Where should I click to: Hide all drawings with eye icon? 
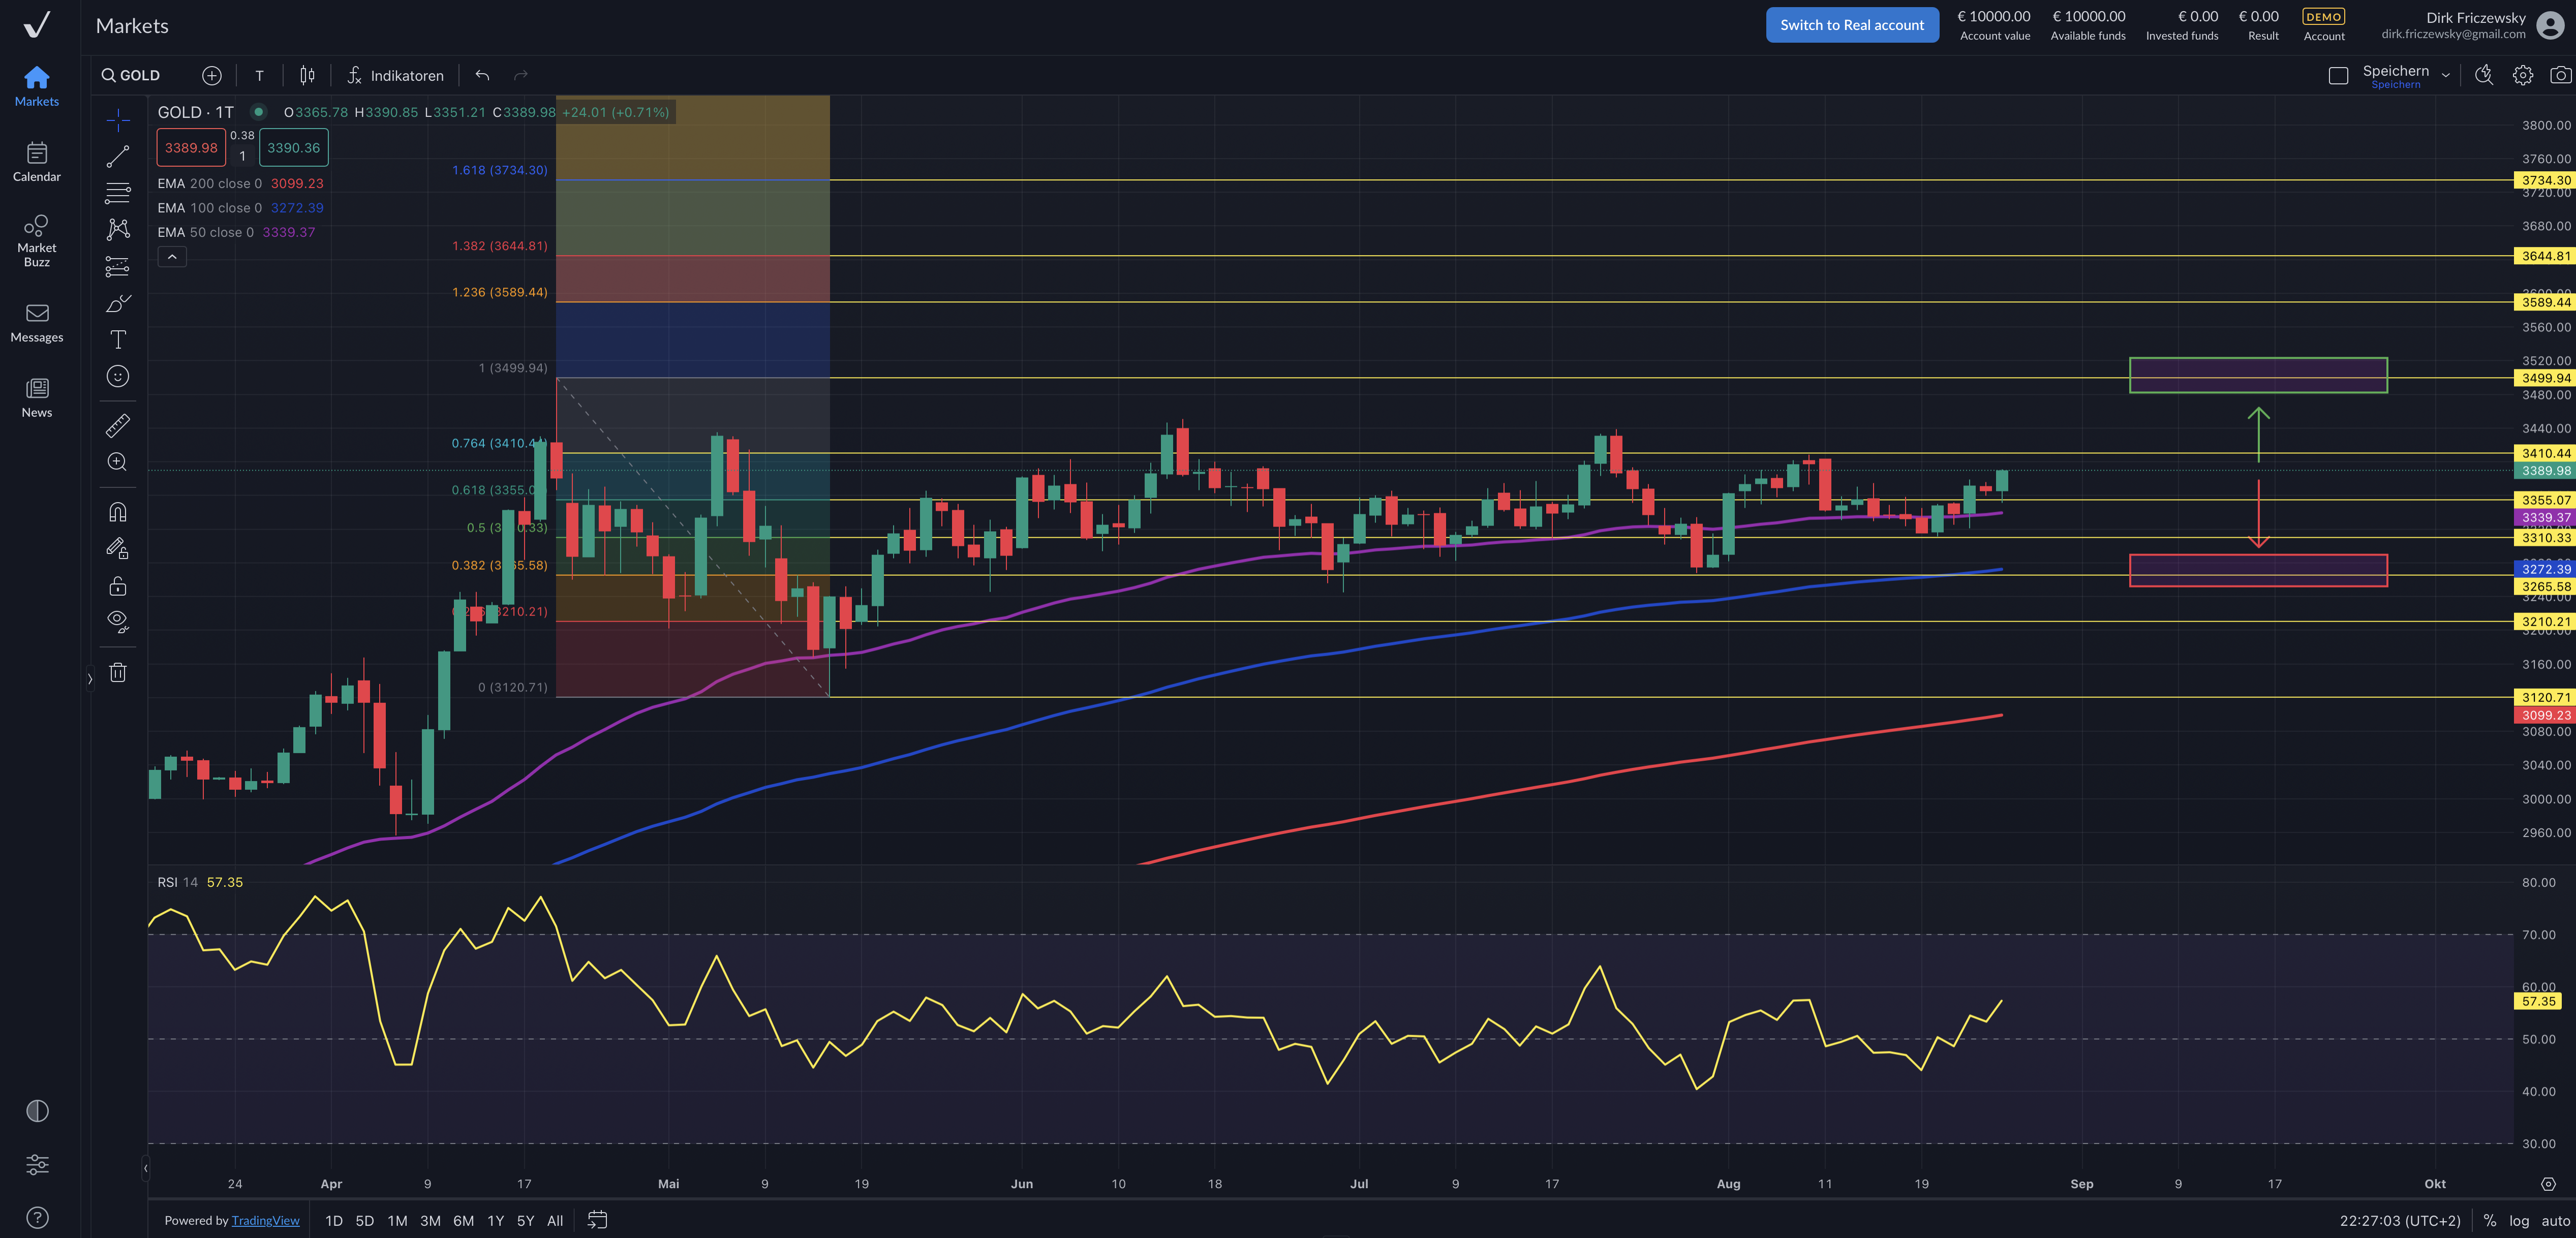118,621
